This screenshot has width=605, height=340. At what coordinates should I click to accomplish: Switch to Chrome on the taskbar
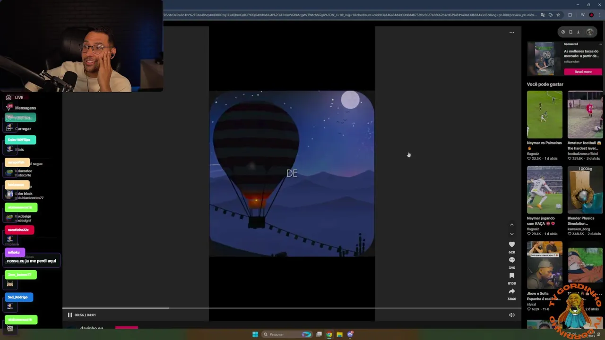(329, 334)
